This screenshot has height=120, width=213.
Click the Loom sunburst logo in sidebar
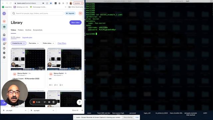click(x=4, y=13)
